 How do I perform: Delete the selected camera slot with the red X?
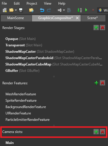click(103, 132)
